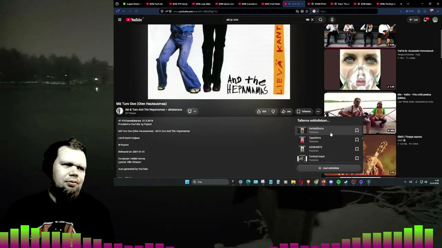Switch to the Elvis Presley browser tab

(271, 4)
